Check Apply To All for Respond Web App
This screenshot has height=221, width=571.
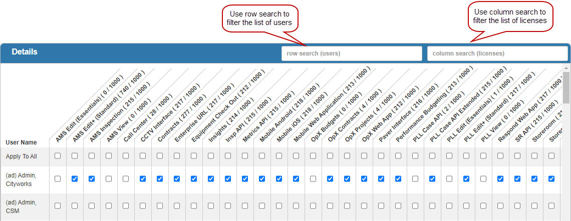tap(500, 156)
